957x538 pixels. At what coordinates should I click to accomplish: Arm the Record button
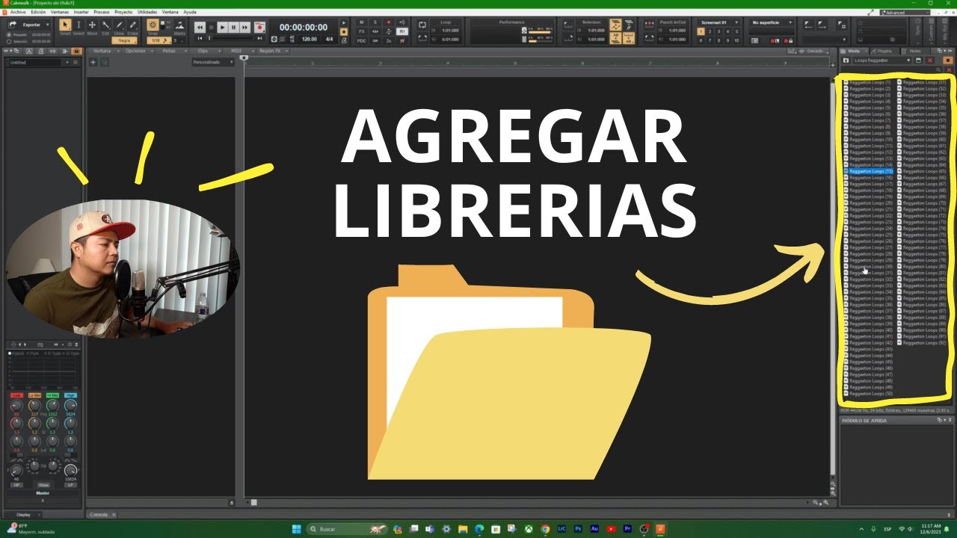[259, 27]
